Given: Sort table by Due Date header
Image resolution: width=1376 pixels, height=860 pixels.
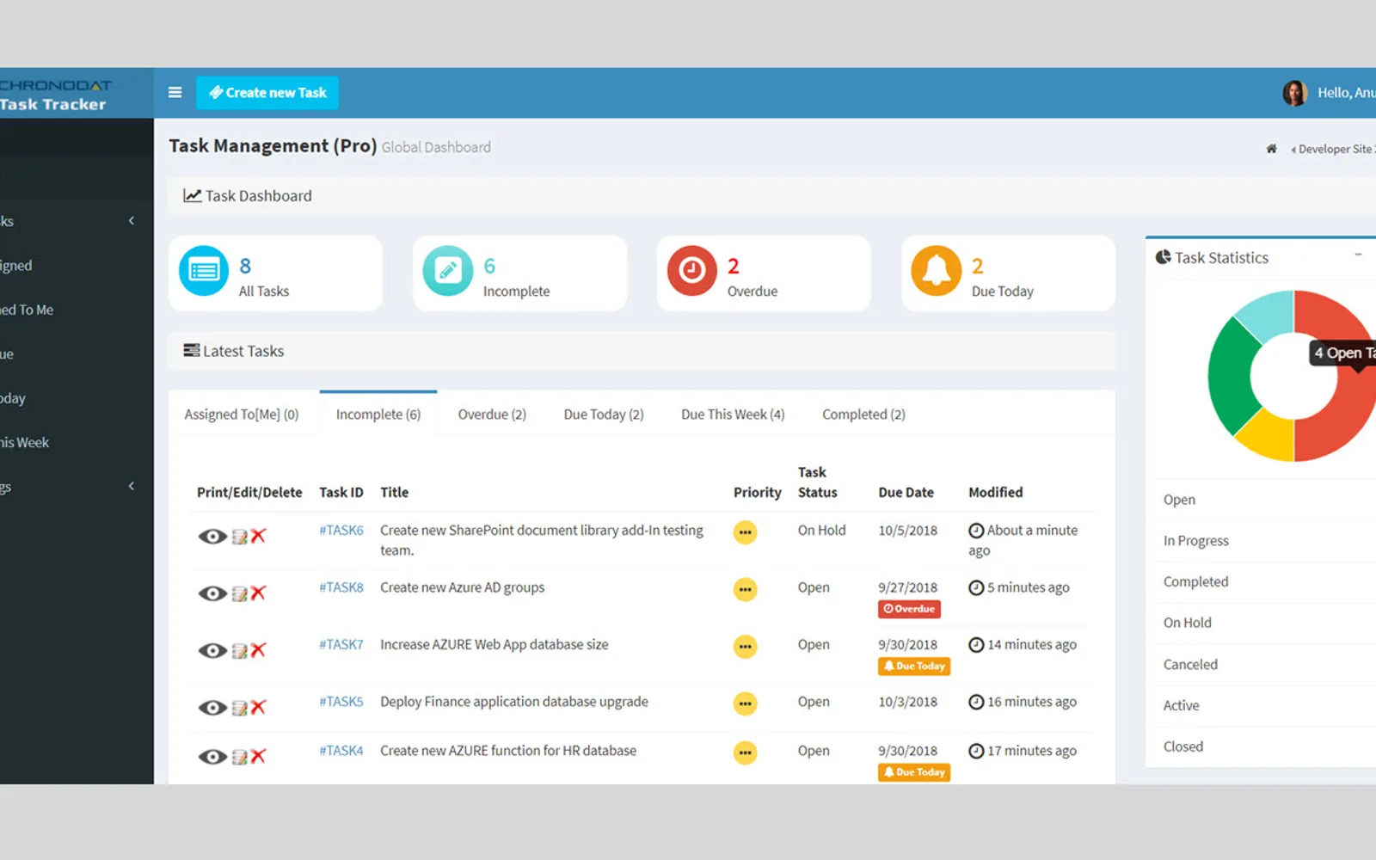Looking at the screenshot, I should pos(906,493).
